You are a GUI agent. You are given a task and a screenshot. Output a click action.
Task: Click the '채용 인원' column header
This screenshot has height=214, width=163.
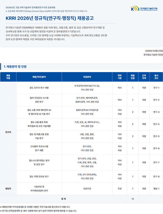click(x=133, y=77)
